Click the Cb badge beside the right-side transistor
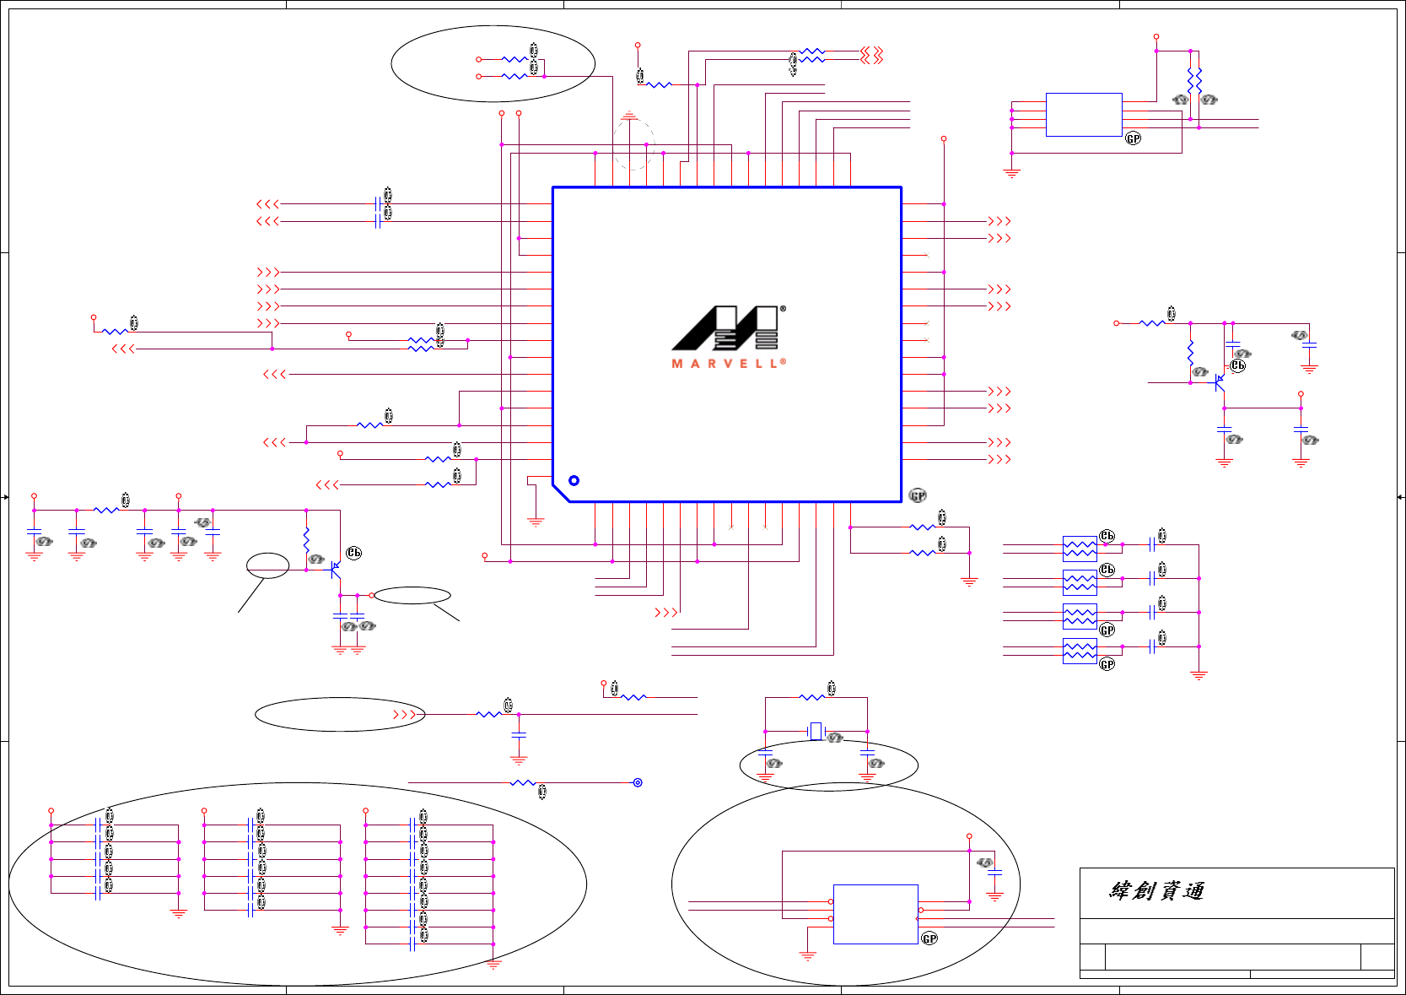Screen dimensions: 1406x995 [x=1237, y=365]
